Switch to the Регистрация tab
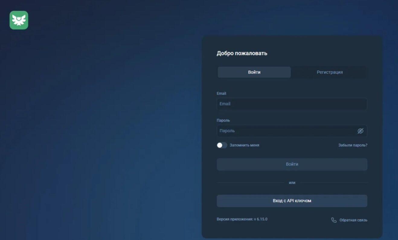398x240 pixels. point(329,72)
